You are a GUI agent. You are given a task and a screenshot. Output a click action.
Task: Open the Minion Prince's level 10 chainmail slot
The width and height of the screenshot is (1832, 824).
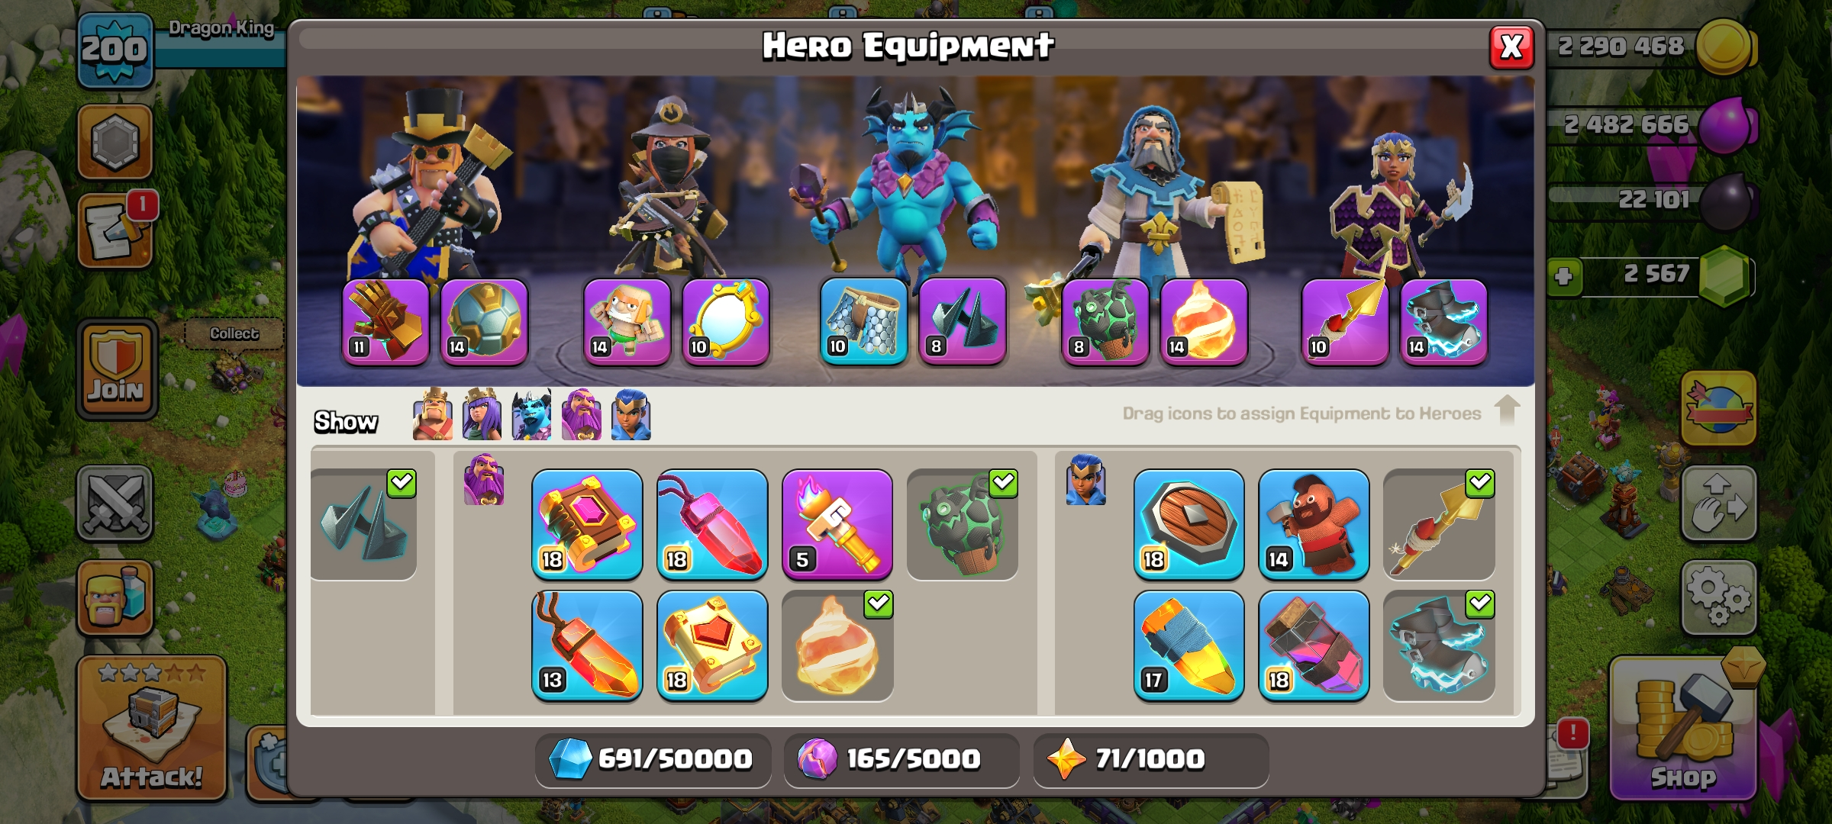pos(864,321)
